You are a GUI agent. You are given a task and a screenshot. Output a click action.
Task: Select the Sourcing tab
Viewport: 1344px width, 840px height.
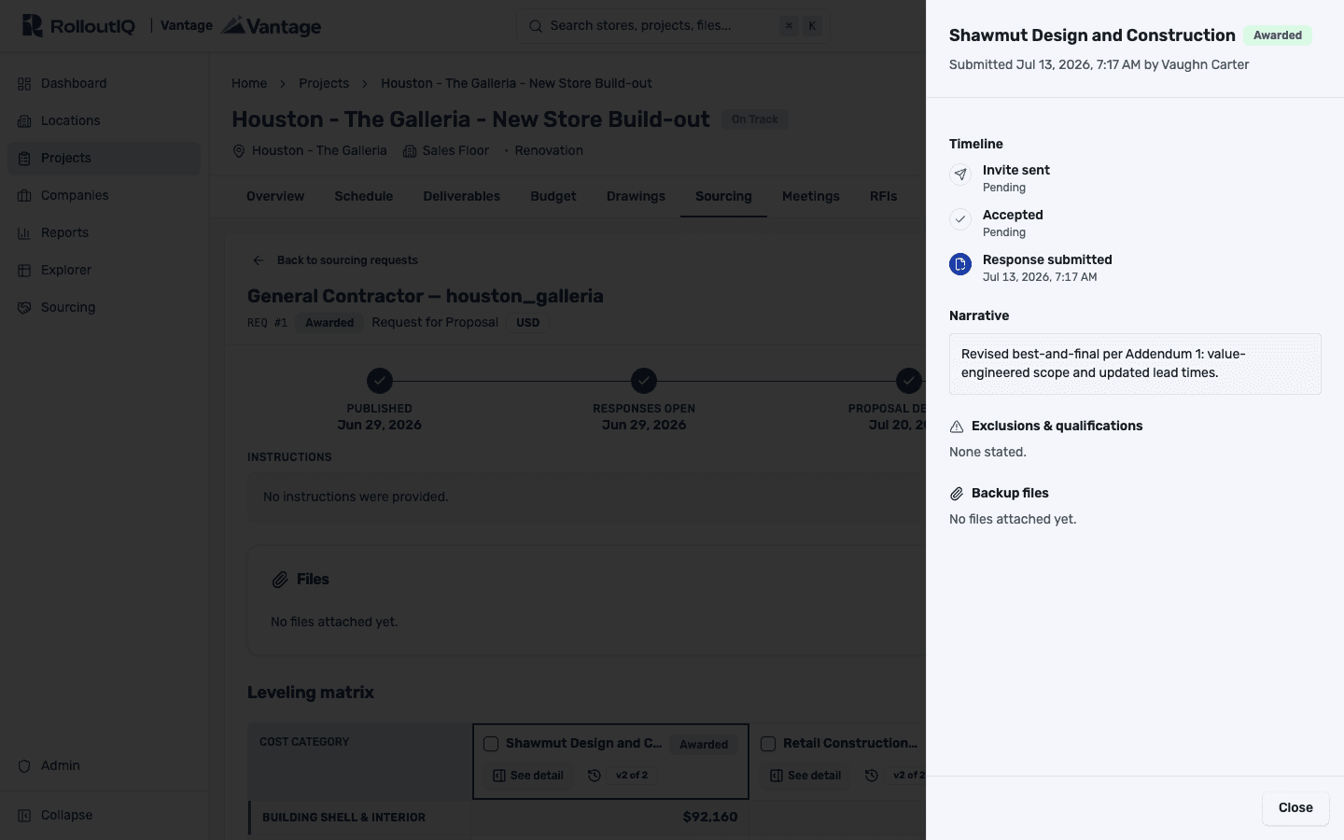723,196
